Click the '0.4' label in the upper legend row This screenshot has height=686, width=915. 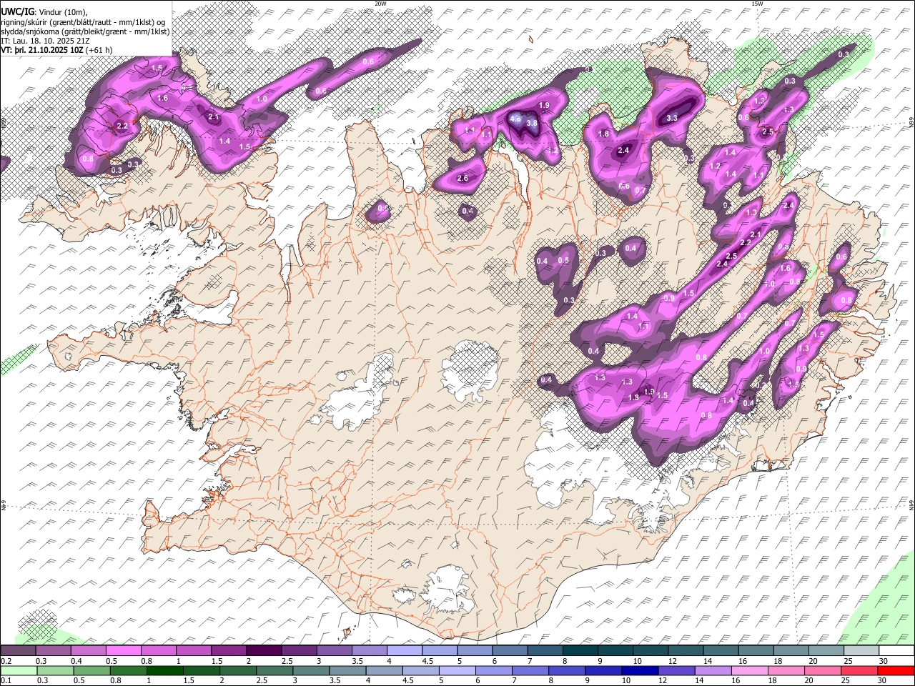76,661
